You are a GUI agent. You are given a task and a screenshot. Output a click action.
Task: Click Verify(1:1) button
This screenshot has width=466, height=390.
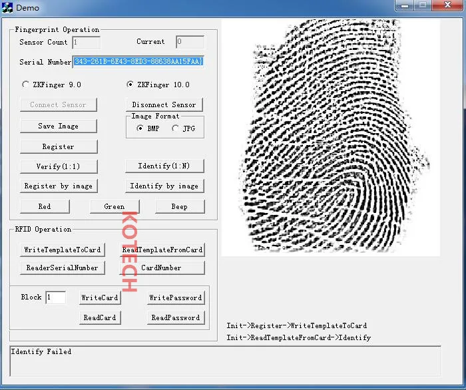click(59, 166)
